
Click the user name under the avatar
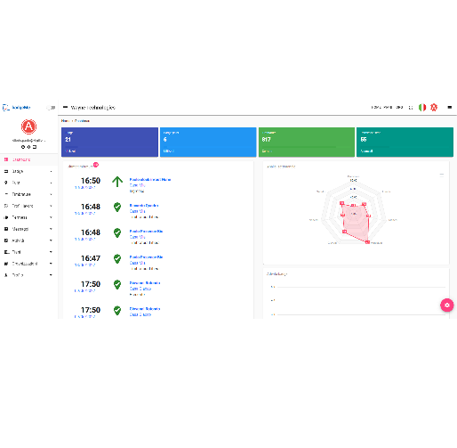click(28, 140)
